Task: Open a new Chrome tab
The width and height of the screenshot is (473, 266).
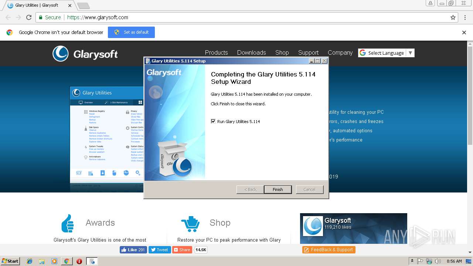Action: [83, 6]
